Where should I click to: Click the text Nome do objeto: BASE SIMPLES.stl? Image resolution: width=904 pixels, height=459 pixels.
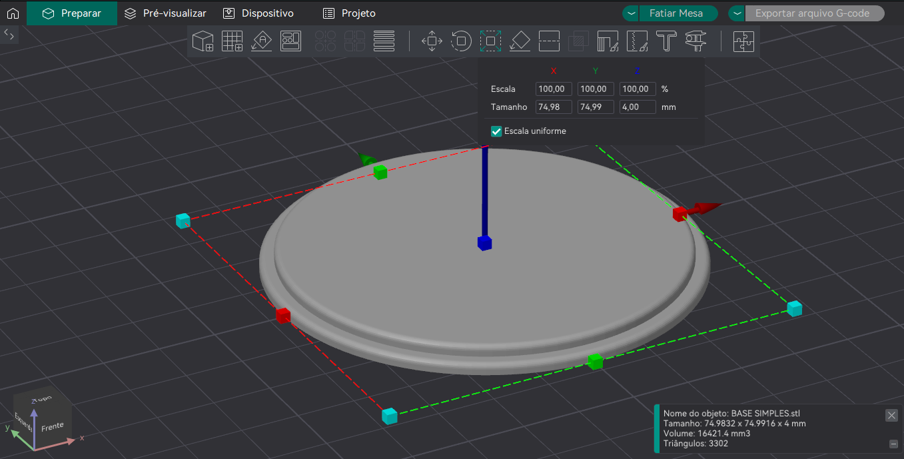point(731,414)
